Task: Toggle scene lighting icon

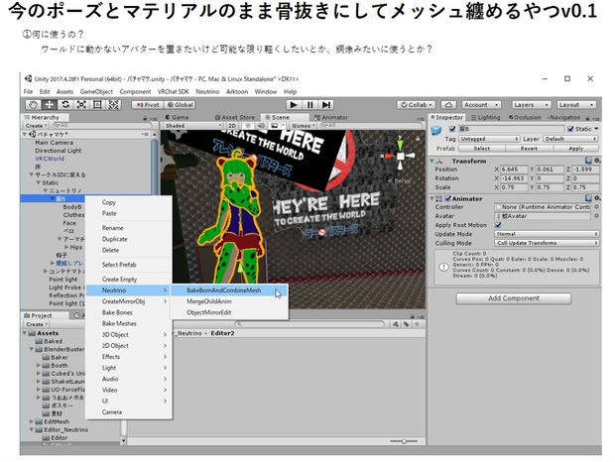Action: (x=248, y=125)
